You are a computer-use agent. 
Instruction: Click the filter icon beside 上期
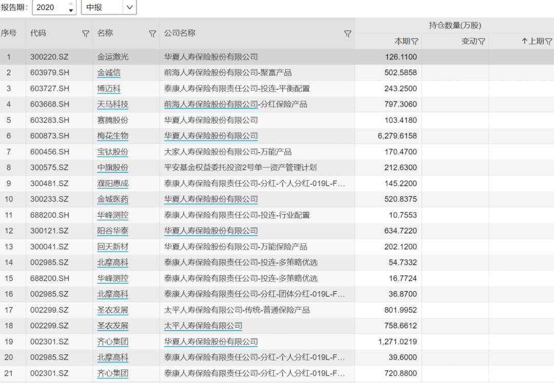tap(548, 42)
